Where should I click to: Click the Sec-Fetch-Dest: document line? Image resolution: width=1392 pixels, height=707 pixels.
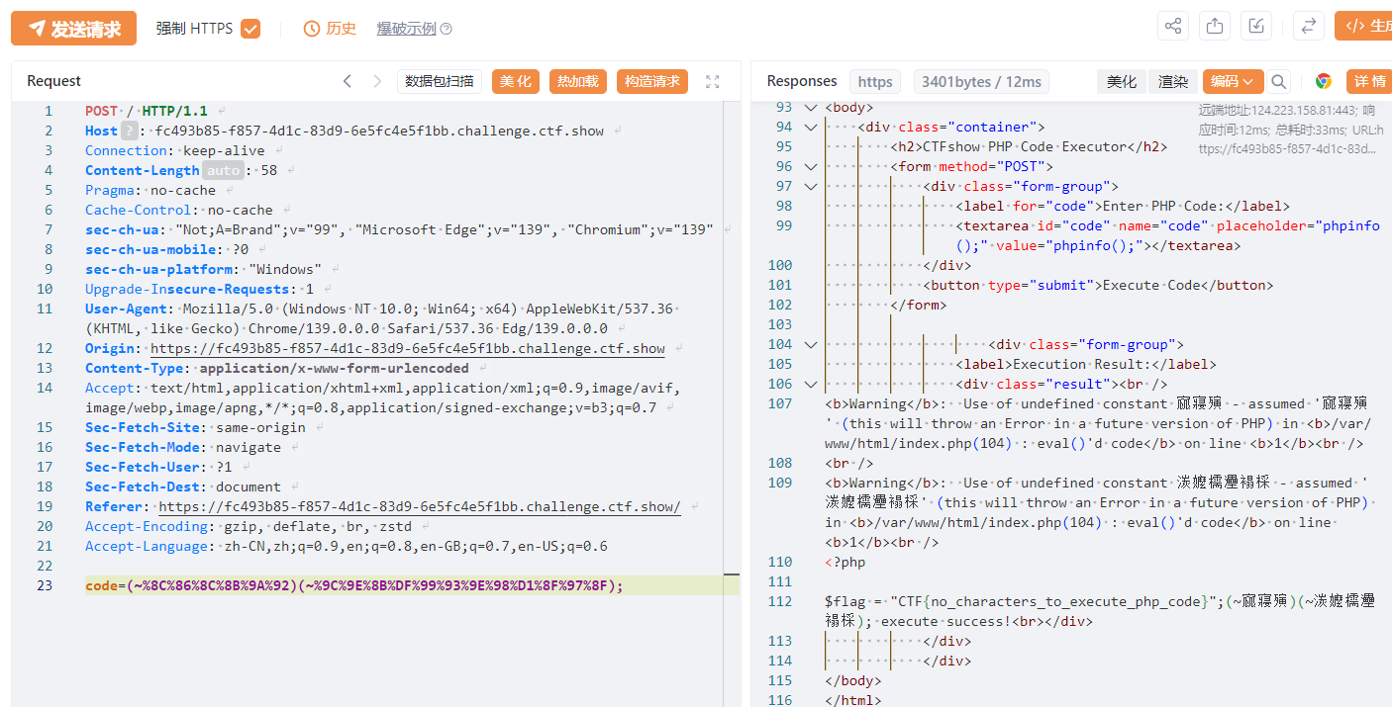tap(183, 486)
